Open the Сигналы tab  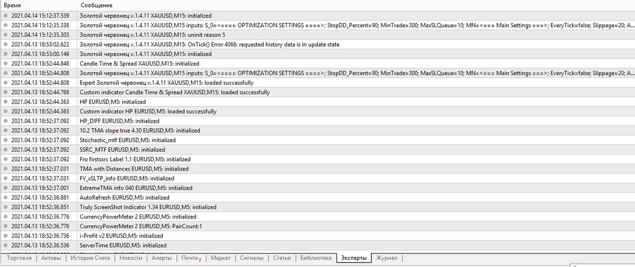[252, 258]
